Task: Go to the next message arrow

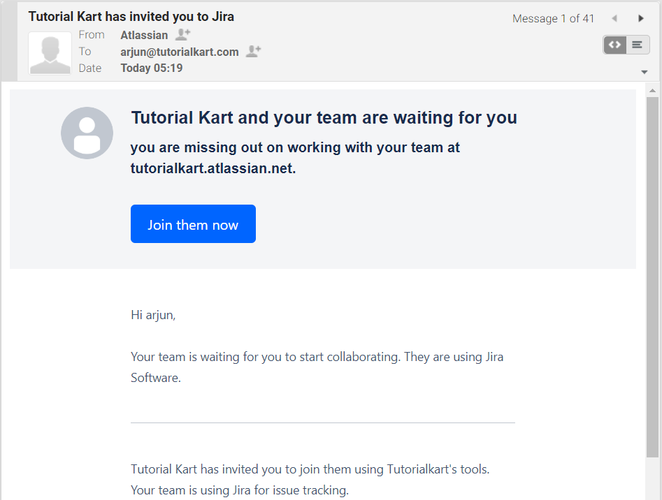Action: (641, 19)
